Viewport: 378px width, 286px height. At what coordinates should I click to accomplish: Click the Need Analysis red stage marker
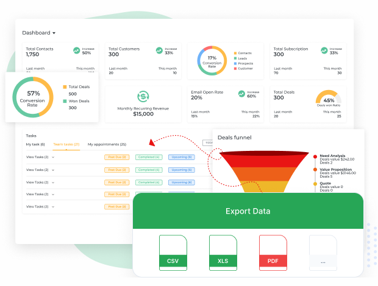click(x=315, y=156)
